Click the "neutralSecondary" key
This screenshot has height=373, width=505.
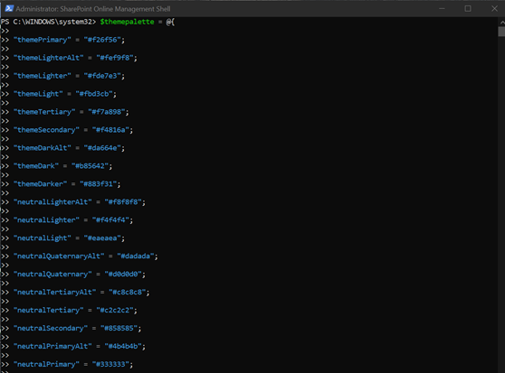pyautogui.click(x=51, y=328)
